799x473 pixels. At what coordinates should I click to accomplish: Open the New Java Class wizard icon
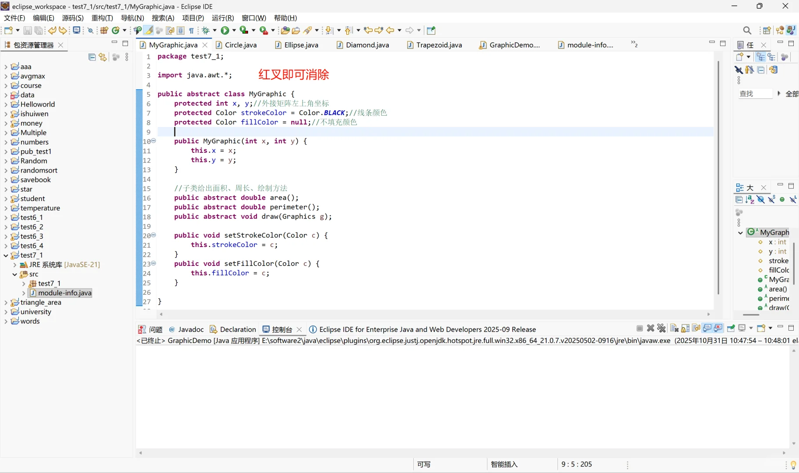[115, 30]
